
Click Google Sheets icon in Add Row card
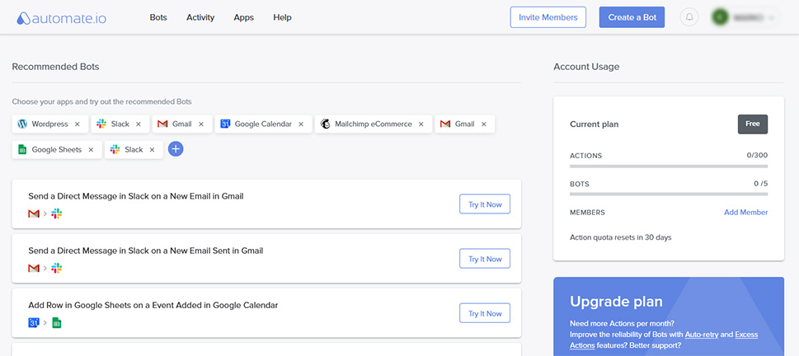(57, 323)
